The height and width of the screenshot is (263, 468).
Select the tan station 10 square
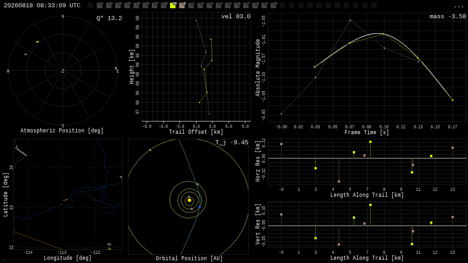tap(182, 5)
